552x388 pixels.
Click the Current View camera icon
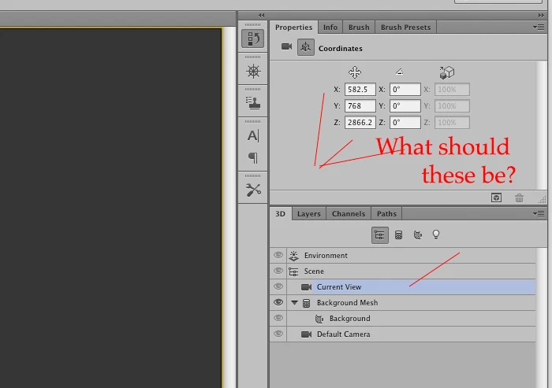click(306, 287)
